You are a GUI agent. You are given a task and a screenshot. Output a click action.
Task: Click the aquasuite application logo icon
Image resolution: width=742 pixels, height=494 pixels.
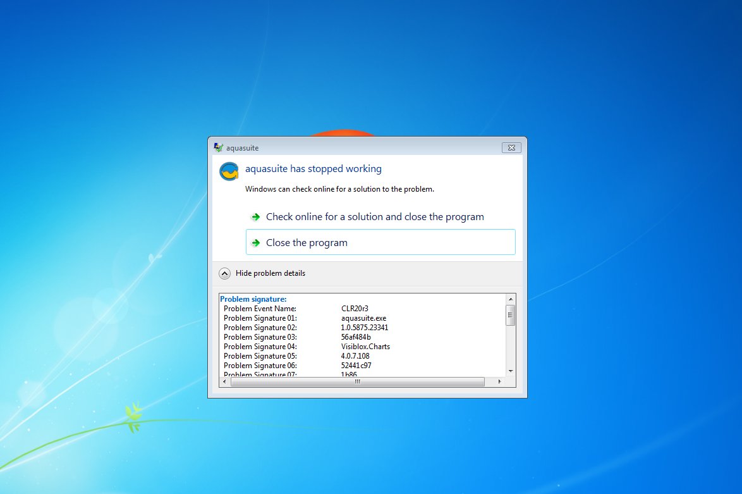tap(229, 171)
